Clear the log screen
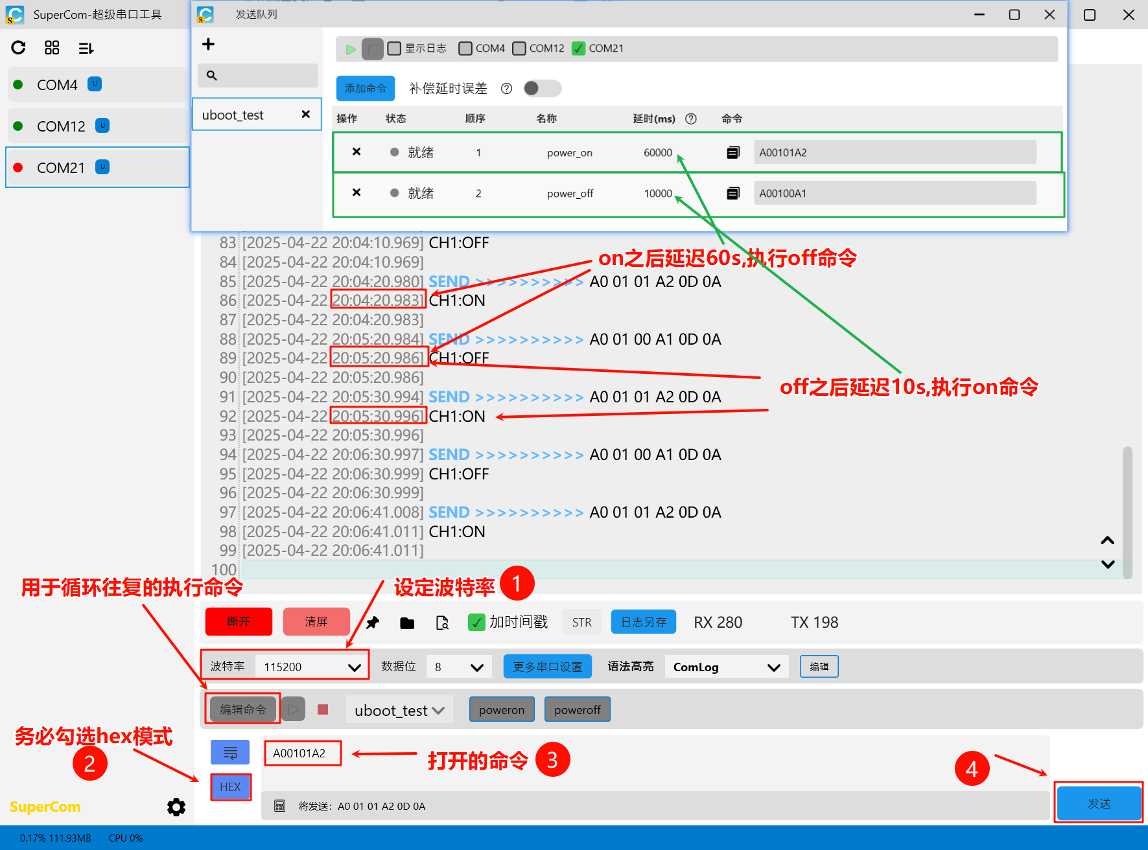 coord(316,622)
